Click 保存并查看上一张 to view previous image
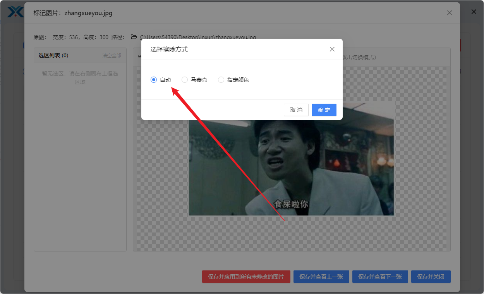The image size is (484, 294). [x=321, y=277]
